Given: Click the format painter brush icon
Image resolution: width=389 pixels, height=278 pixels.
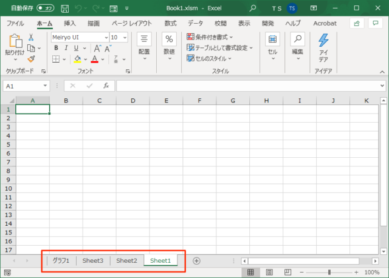Looking at the screenshot, I should 31,59.
